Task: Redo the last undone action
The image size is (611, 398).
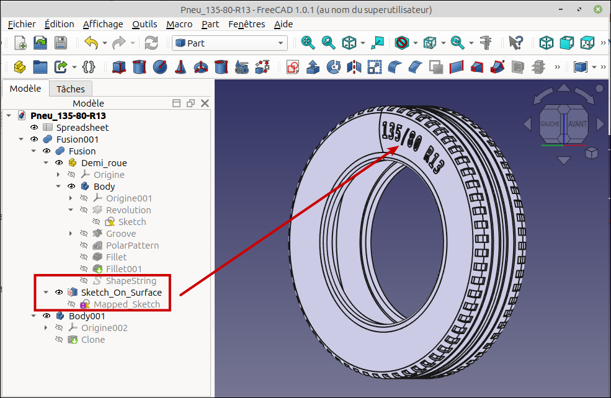Action: click(x=119, y=43)
